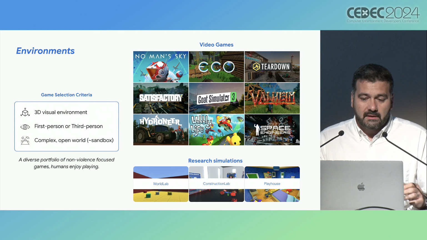Choose the Space Engineers game thumbnail

[272, 130]
